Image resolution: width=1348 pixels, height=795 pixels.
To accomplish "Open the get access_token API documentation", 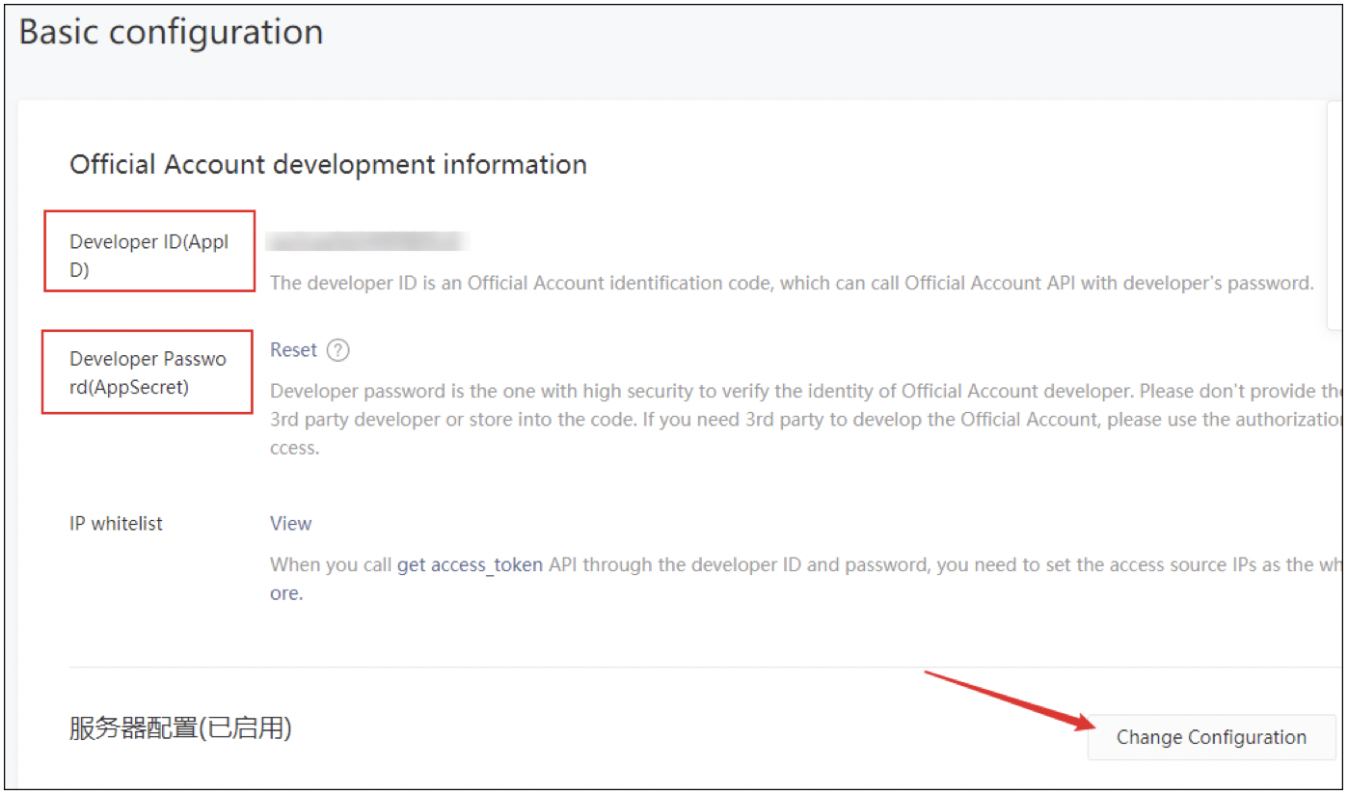I will pos(469,564).
